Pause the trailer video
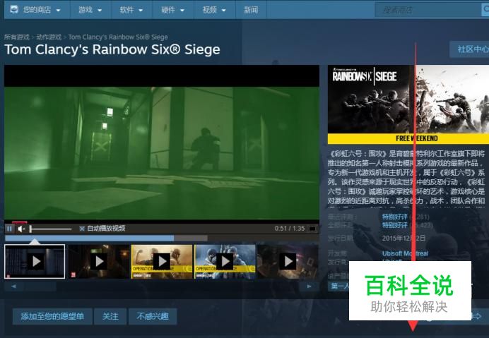489x338 pixels. (x=9, y=229)
